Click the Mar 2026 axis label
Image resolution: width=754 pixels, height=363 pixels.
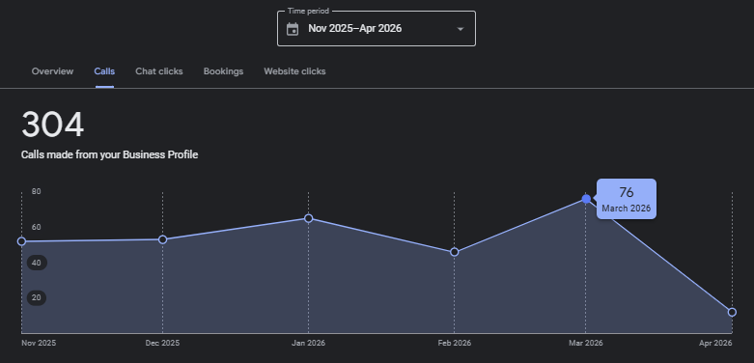point(586,344)
